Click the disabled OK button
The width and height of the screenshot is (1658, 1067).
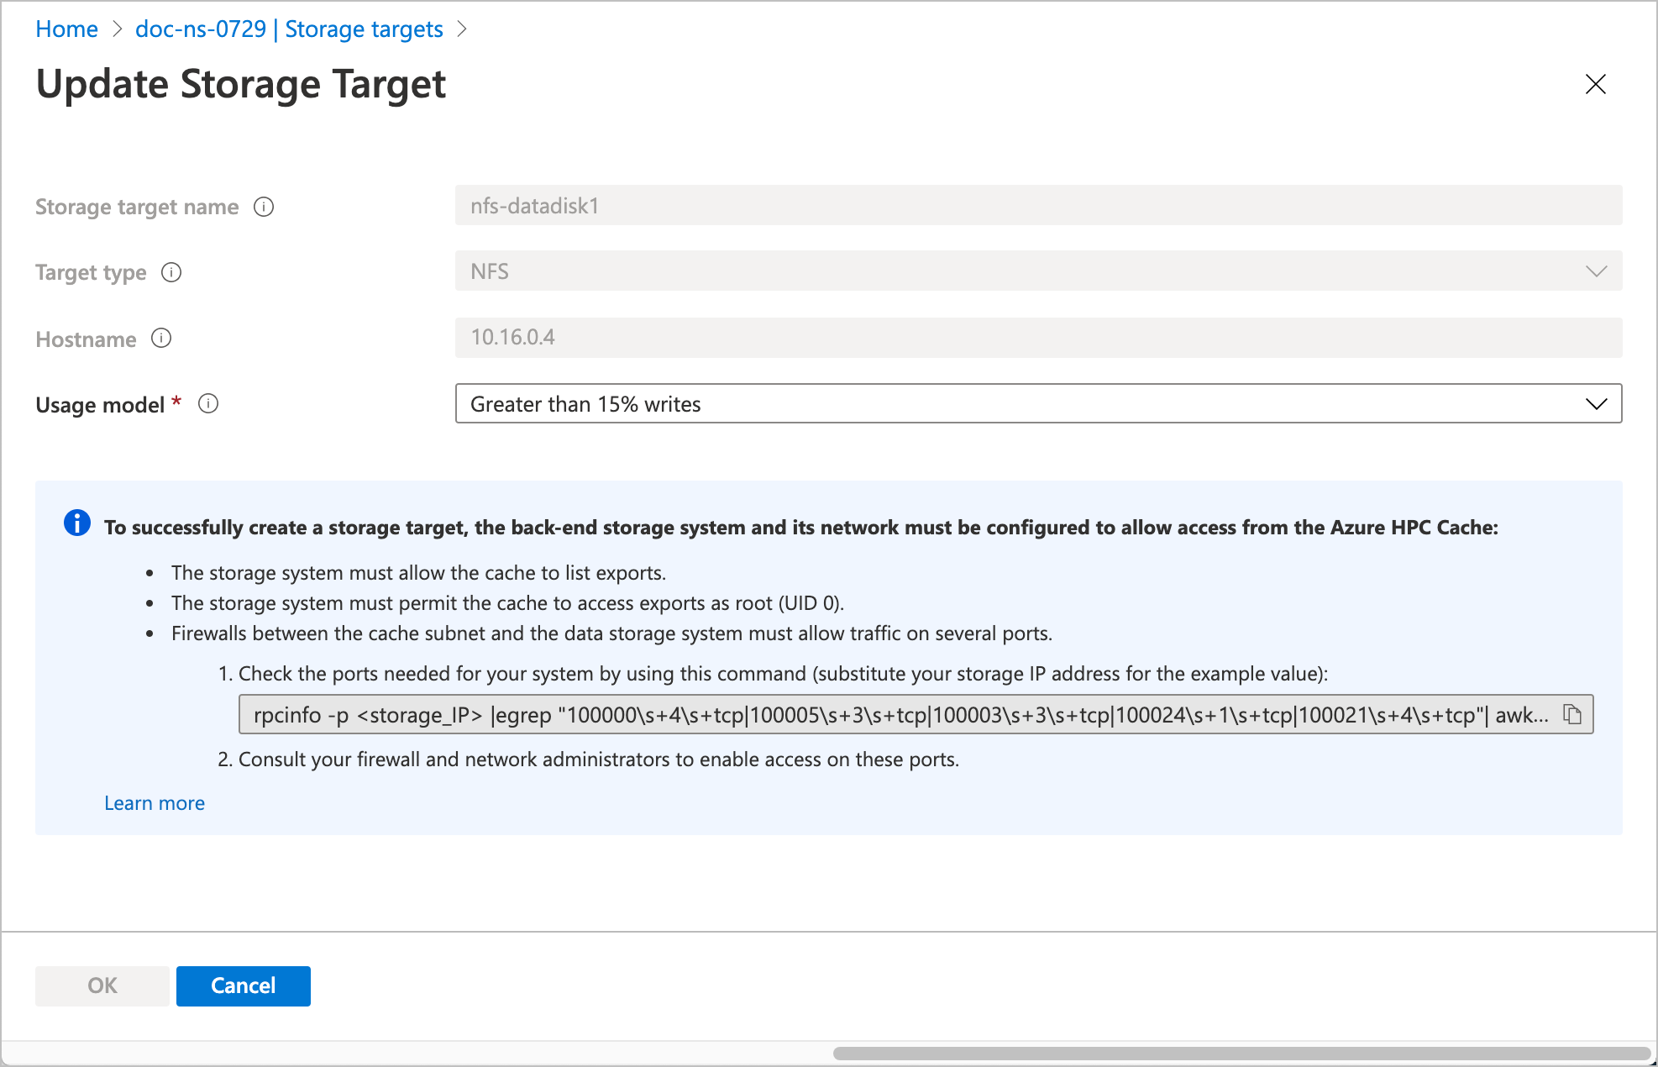click(x=102, y=986)
